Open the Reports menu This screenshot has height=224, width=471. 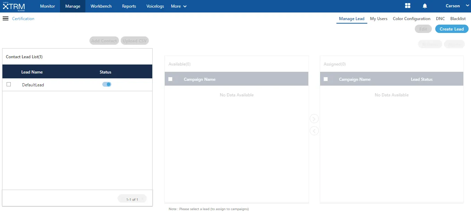tap(129, 6)
